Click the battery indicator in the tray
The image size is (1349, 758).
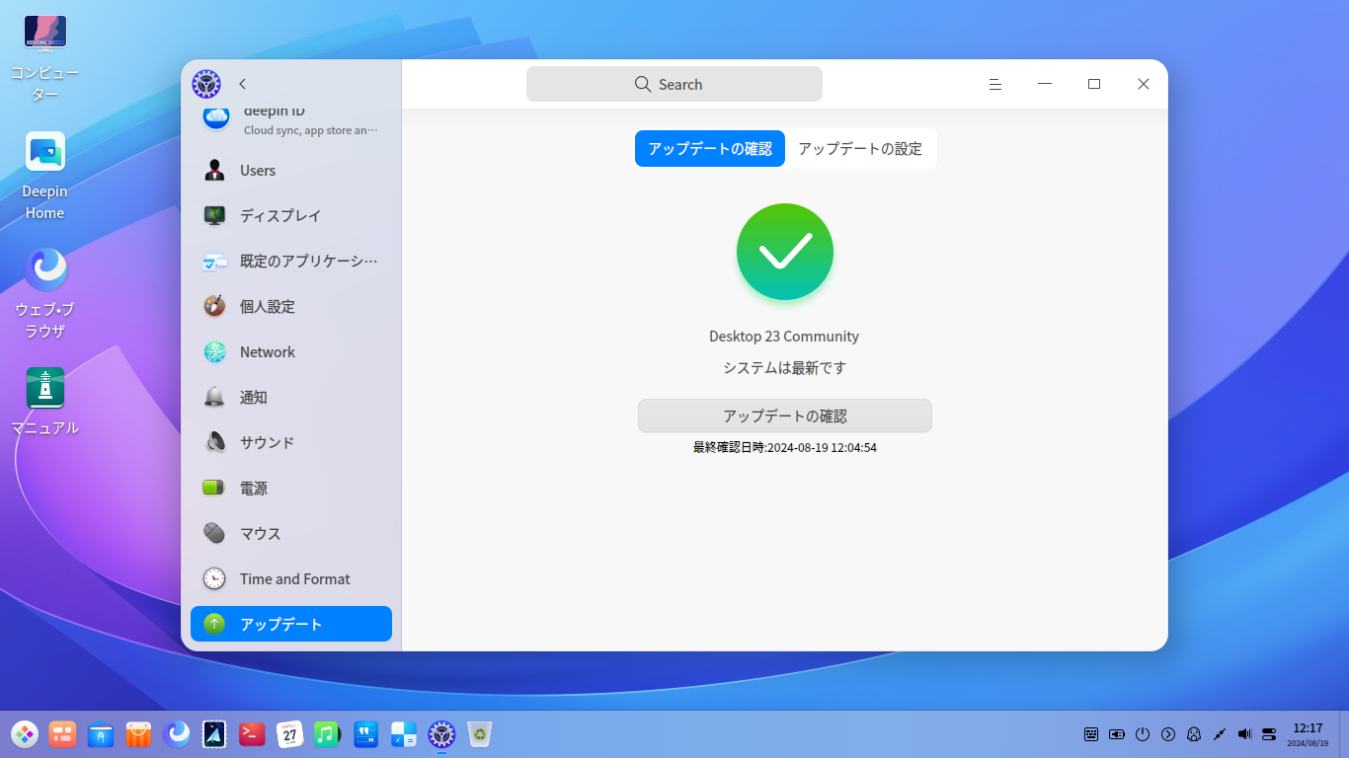1116,734
